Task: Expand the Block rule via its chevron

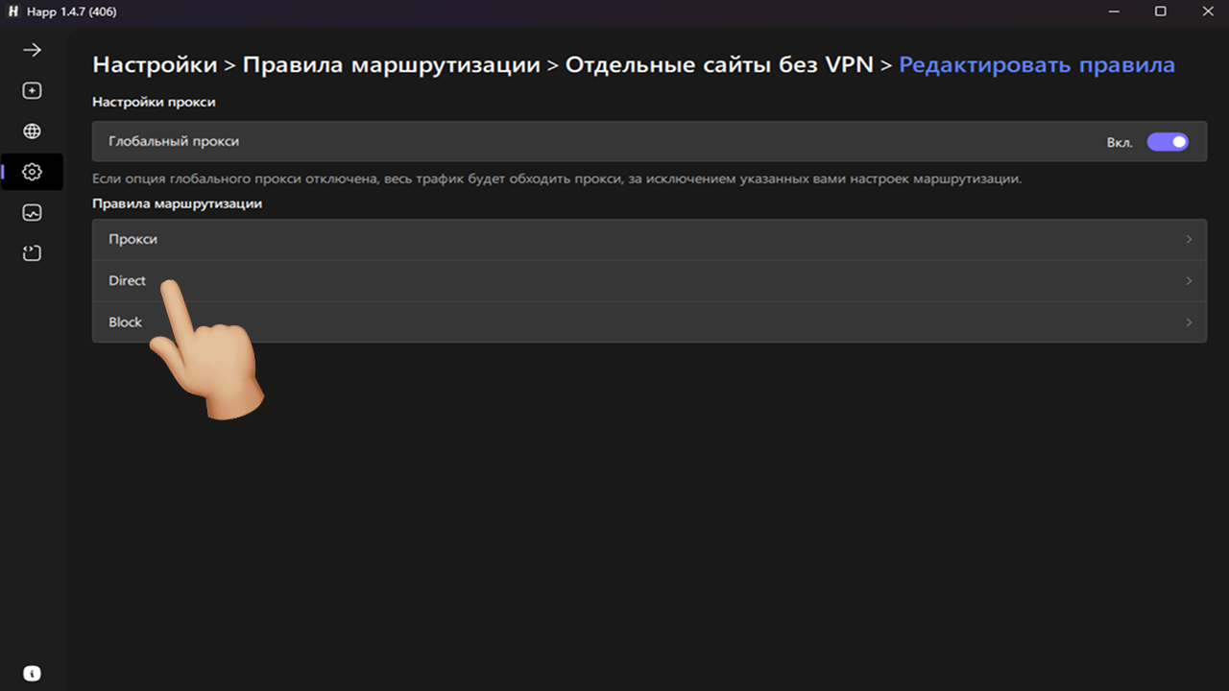Action: [x=1189, y=322]
